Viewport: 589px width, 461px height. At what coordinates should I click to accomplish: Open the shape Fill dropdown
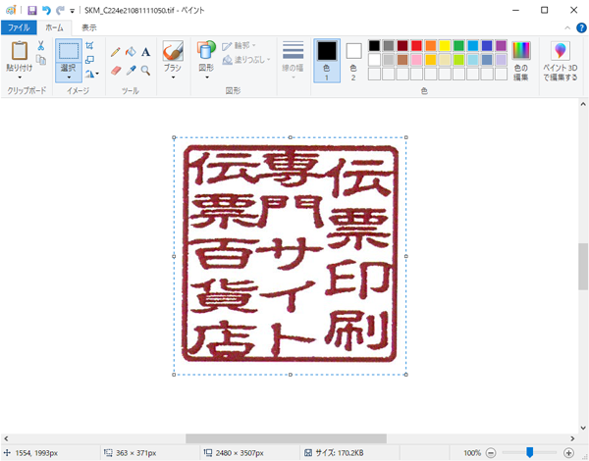246,60
